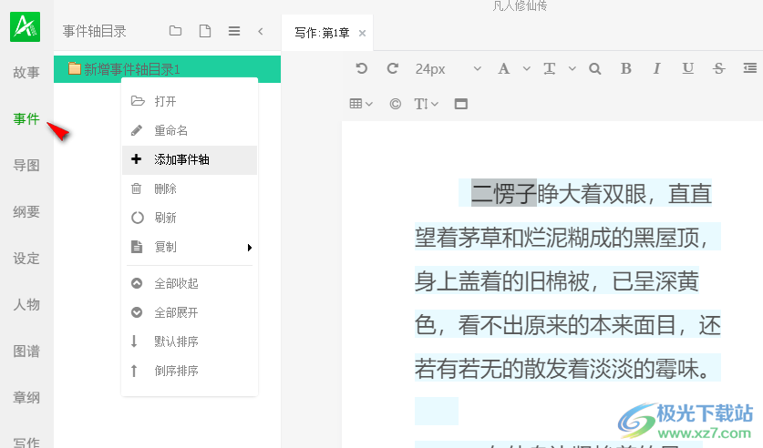Screen dimensions: 763x448
Task: Choose 重命名 from the context menu
Action: 190,130
